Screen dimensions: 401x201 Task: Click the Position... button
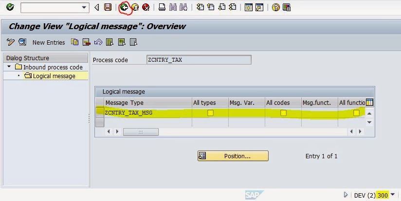[x=233, y=156]
